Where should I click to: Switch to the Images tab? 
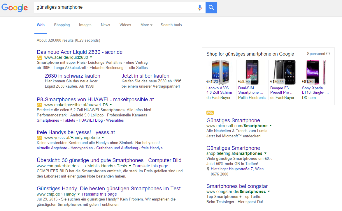tap(85, 25)
